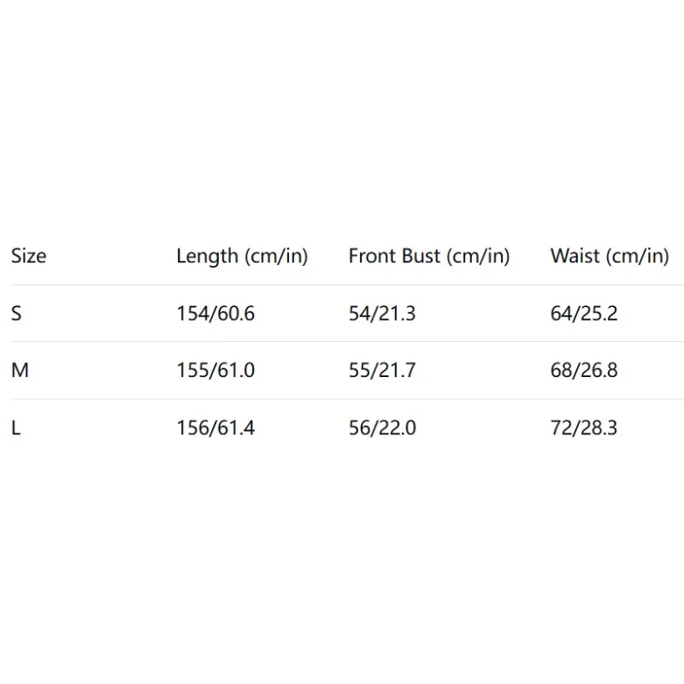Click the Length (cm/in) column header
684x684 pixels.
click(x=242, y=256)
